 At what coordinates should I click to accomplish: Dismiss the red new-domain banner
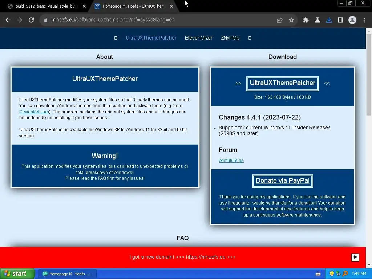click(355, 257)
